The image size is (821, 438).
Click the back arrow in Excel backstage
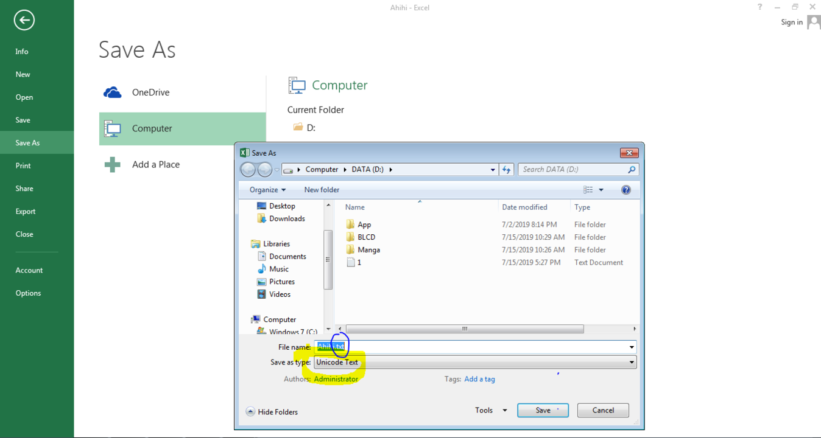coord(24,20)
